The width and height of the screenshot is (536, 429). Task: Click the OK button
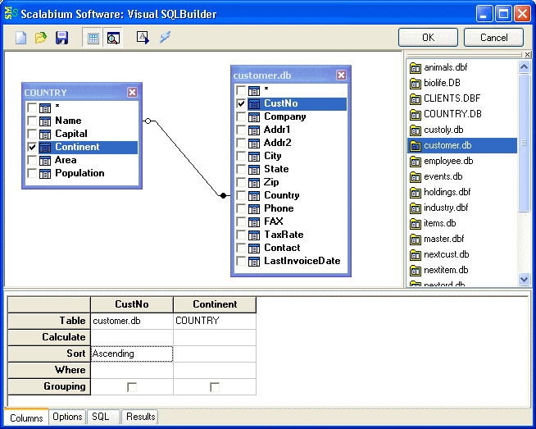[x=428, y=37]
